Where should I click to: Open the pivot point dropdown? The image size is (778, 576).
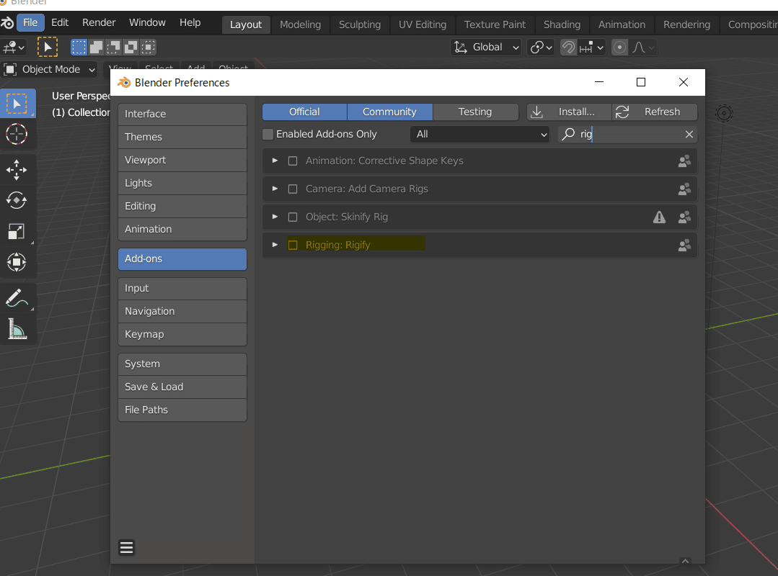pyautogui.click(x=541, y=47)
